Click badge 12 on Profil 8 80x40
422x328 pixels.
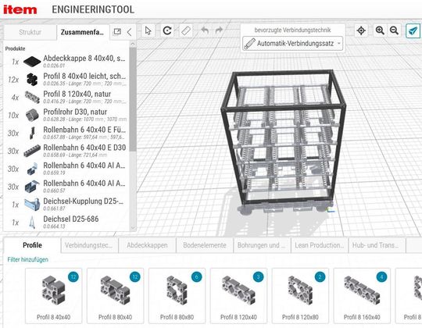(x=135, y=277)
